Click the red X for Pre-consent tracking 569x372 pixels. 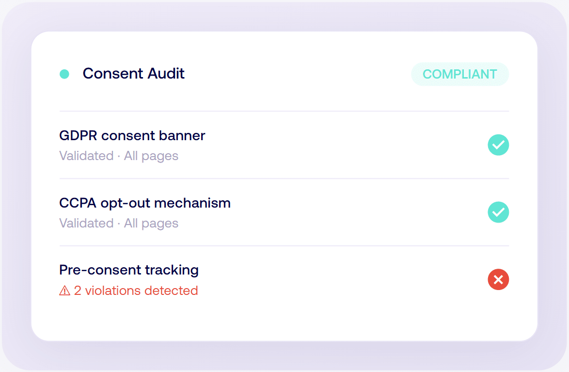[498, 280]
